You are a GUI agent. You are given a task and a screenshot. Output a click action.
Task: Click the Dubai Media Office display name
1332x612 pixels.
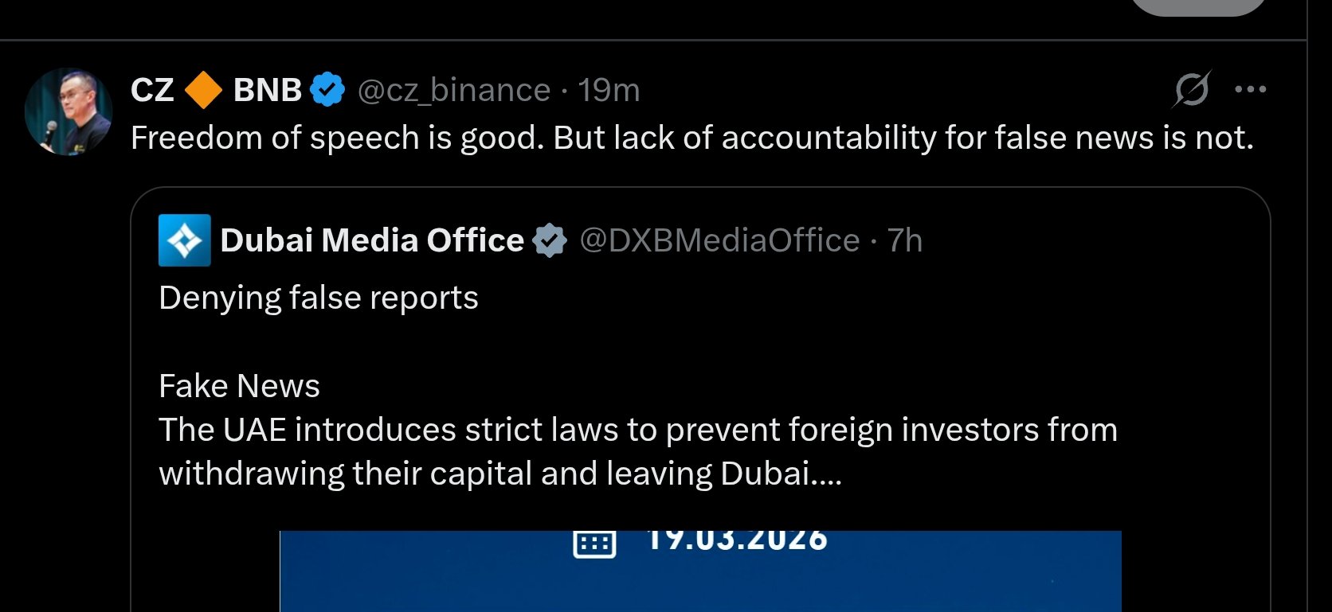tap(372, 240)
